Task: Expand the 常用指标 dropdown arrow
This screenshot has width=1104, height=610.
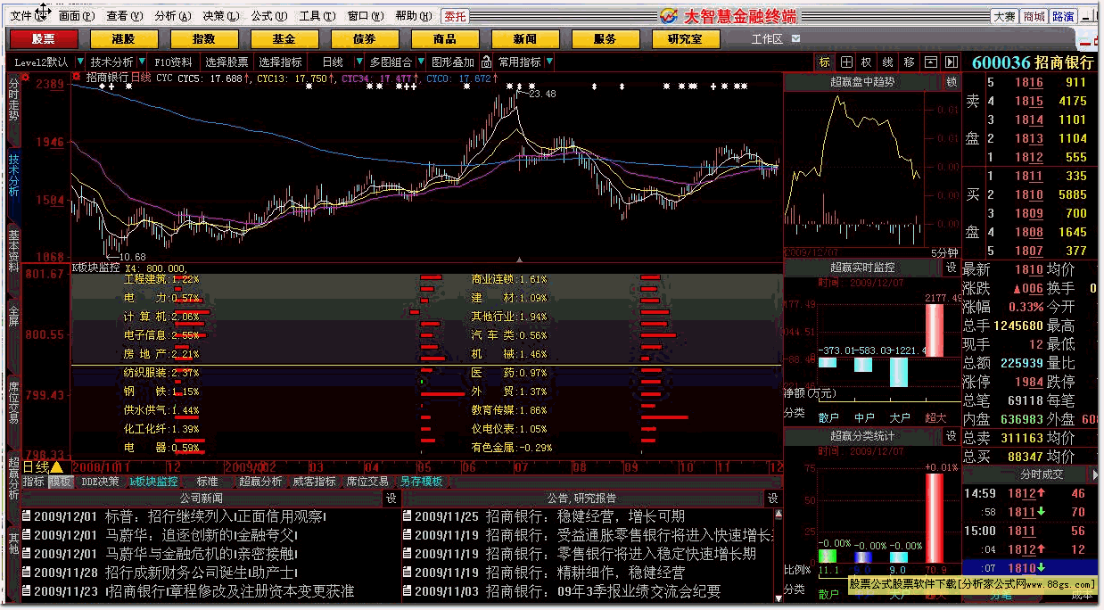Action: pos(548,62)
